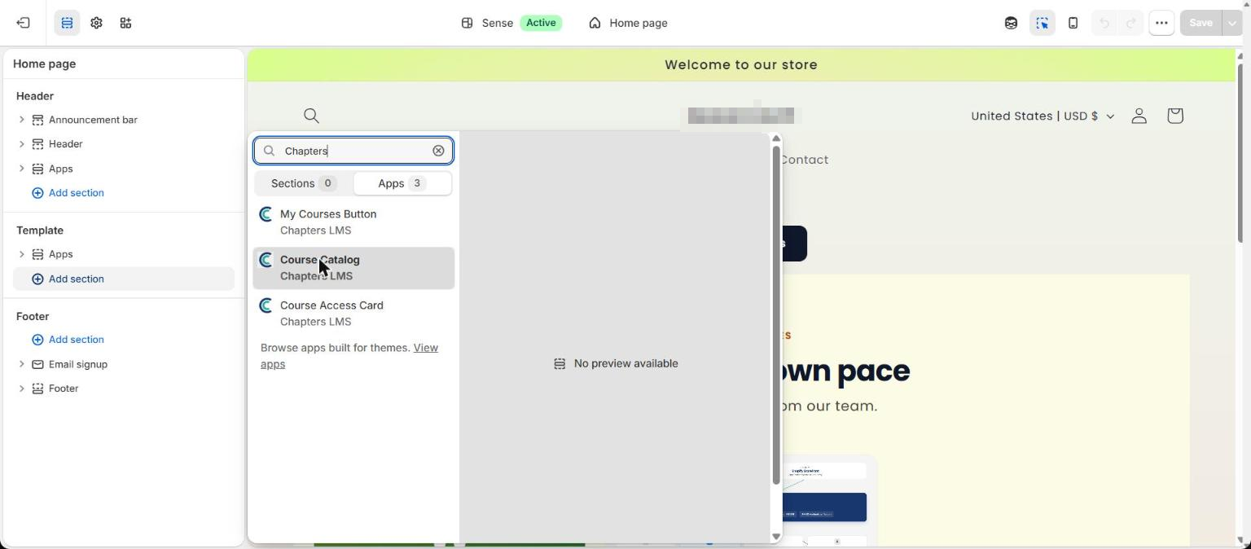This screenshot has height=549, width=1251.
Task: Click the search field containing Chapters
Action: (x=353, y=151)
